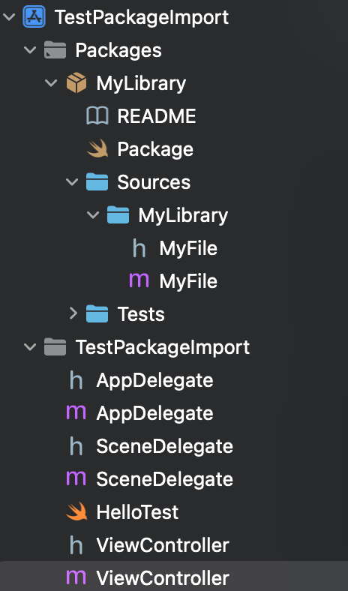348x591 pixels.
Task: Expand the Tests folder chevron
Action: pos(73,313)
